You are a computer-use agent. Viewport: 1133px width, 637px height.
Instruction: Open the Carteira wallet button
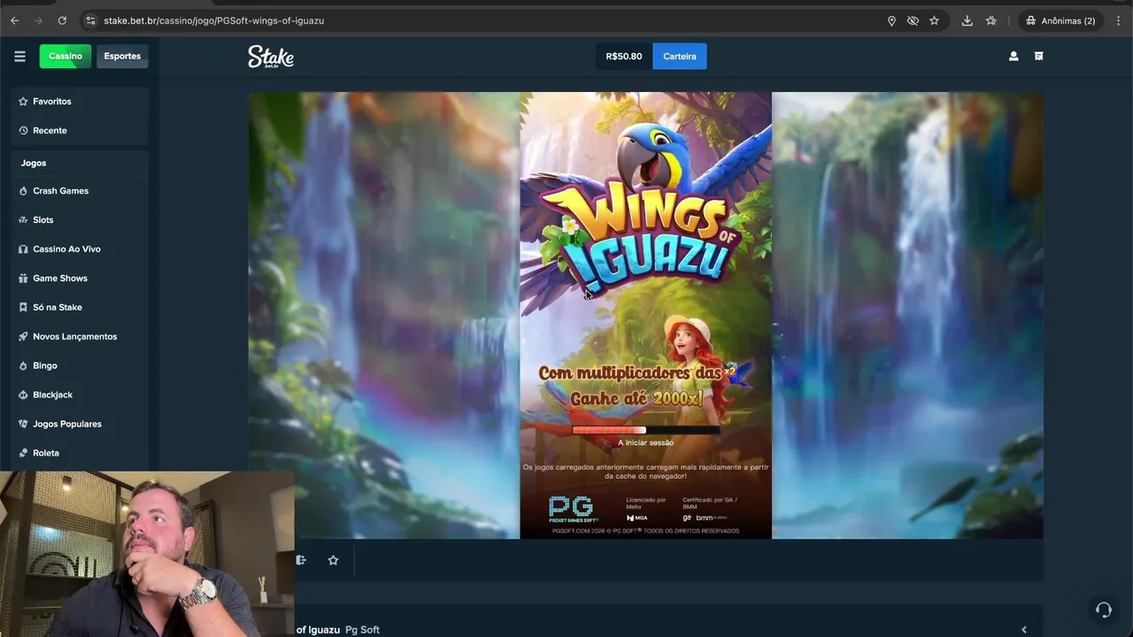[x=680, y=56]
